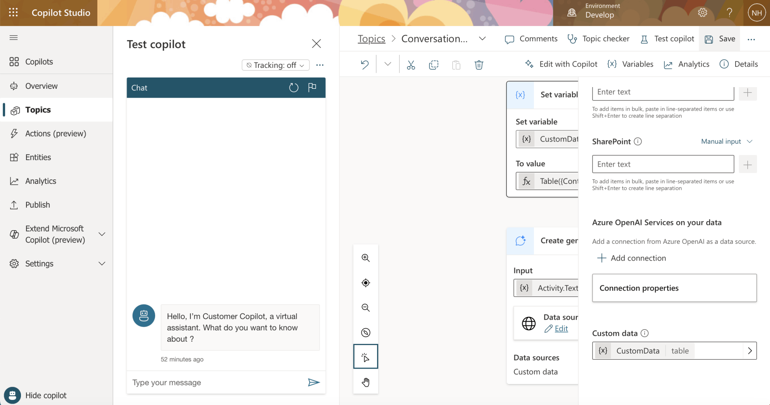Open Publish in the sidebar
This screenshot has height=405, width=770.
[57, 205]
